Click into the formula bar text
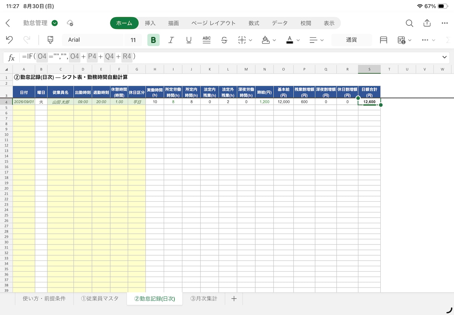 point(229,57)
